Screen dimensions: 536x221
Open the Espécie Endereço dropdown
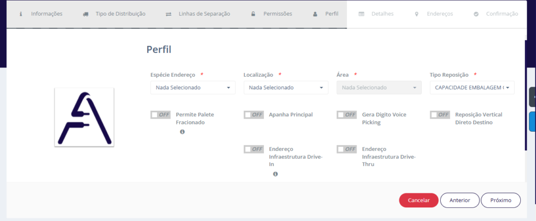(193, 88)
